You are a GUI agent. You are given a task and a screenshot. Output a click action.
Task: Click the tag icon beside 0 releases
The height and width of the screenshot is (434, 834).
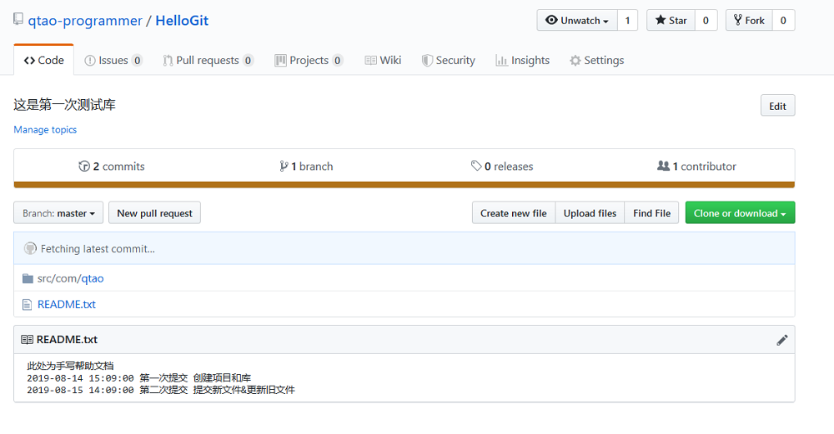click(x=476, y=166)
